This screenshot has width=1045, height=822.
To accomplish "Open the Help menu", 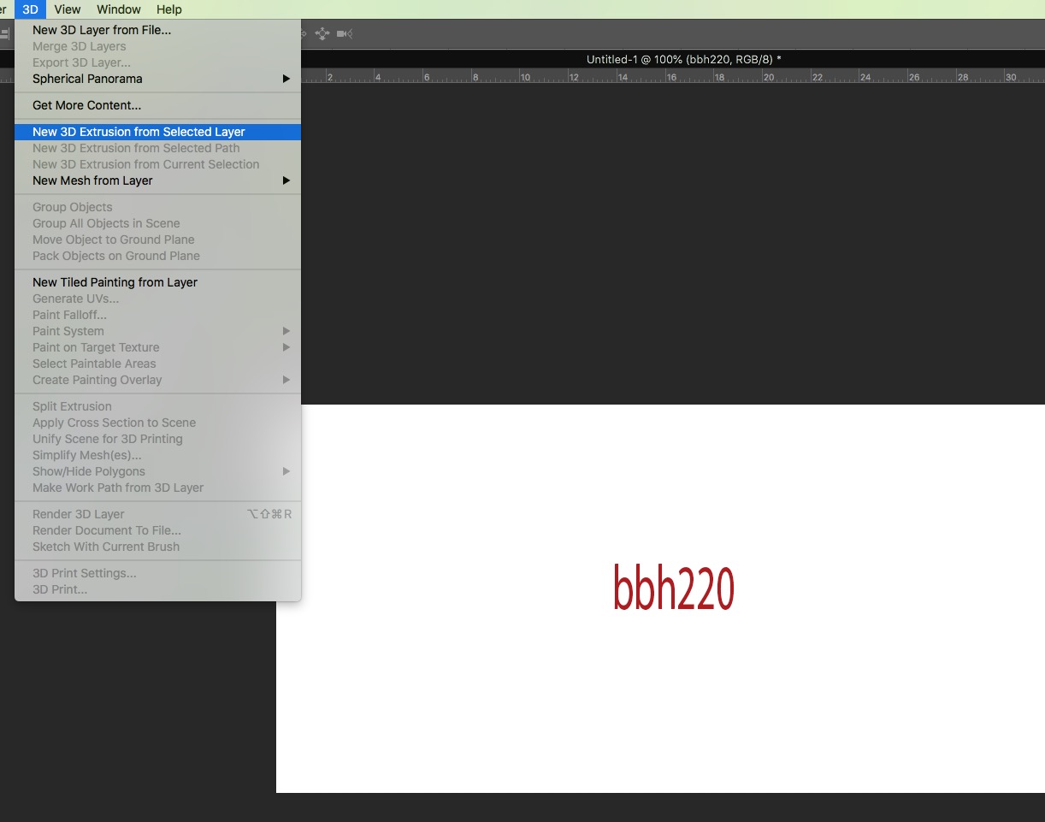I will [169, 9].
